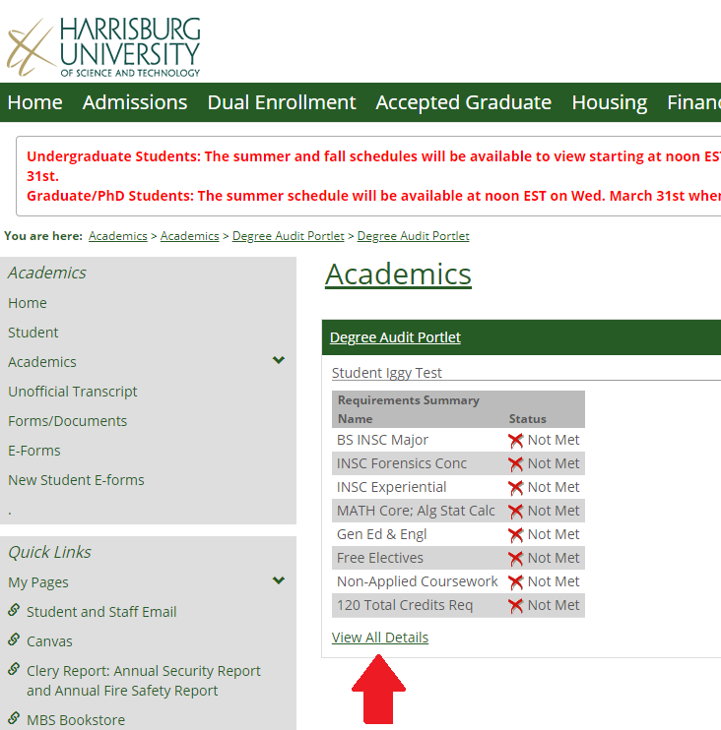Click the red X icon for MATH Core row
Screen dimensions: 721x730
(x=515, y=512)
